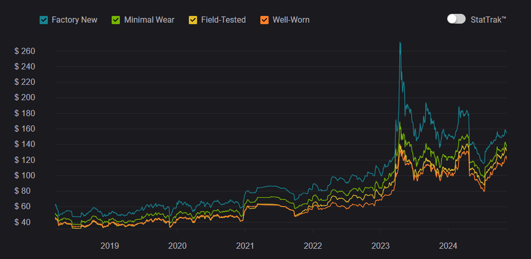Uncheck the Minimal Wear checkbox
This screenshot has width=531, height=259.
pos(116,20)
